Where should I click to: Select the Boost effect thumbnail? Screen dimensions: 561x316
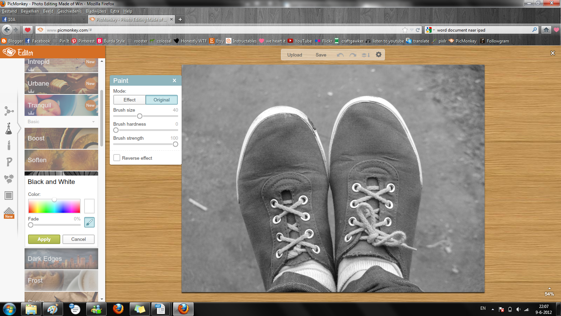point(61,138)
